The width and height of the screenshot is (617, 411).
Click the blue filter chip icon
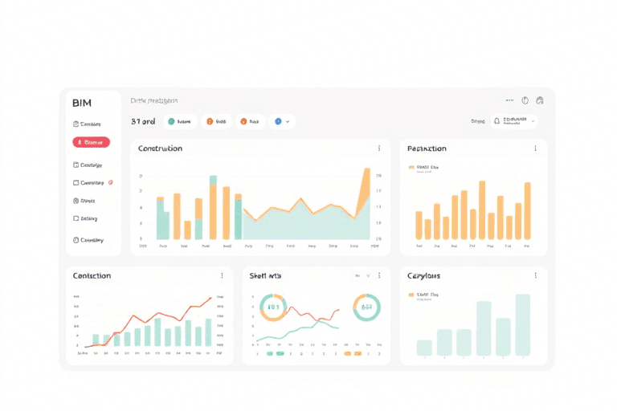coord(278,121)
